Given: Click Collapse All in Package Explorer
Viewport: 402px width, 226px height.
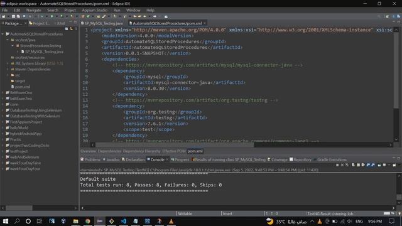Looking at the screenshot, I should 67,29.
